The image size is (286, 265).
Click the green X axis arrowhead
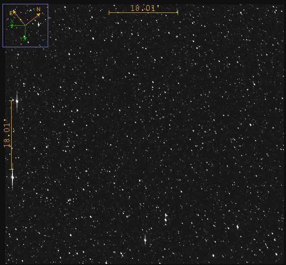click(x=12, y=26)
